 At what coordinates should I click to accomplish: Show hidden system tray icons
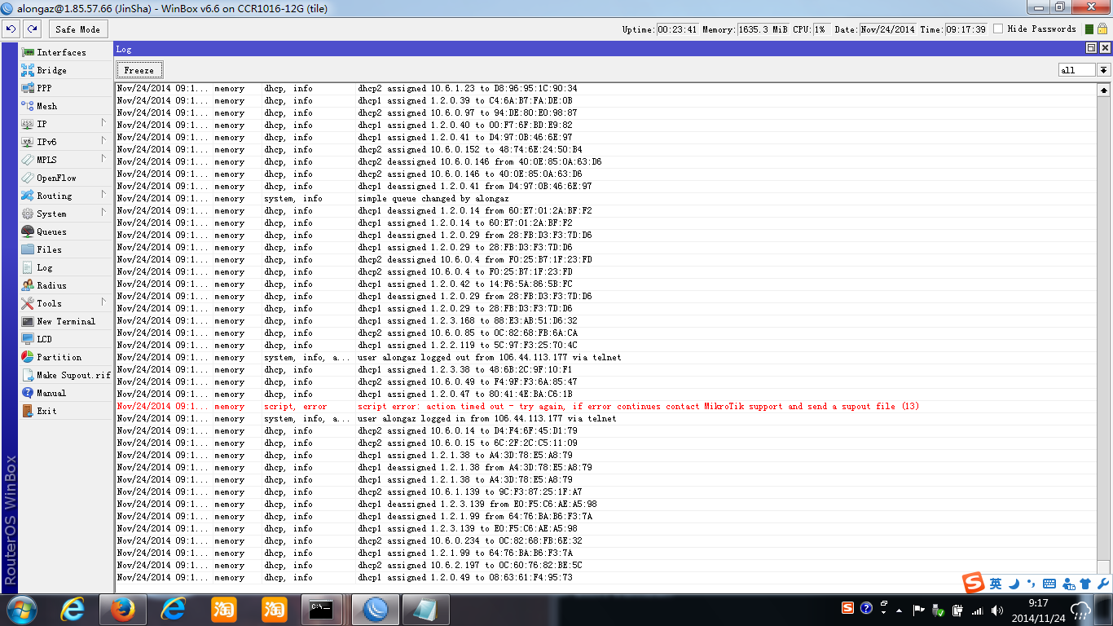click(x=900, y=610)
